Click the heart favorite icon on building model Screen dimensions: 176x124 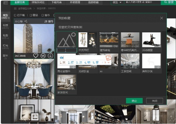pos(36,56)
